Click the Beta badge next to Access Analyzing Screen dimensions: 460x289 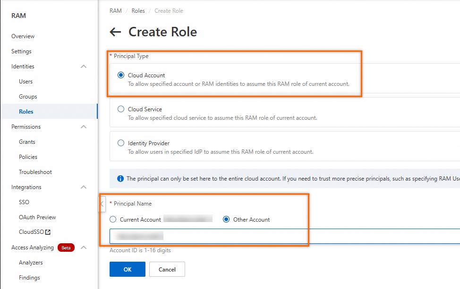[66, 248]
